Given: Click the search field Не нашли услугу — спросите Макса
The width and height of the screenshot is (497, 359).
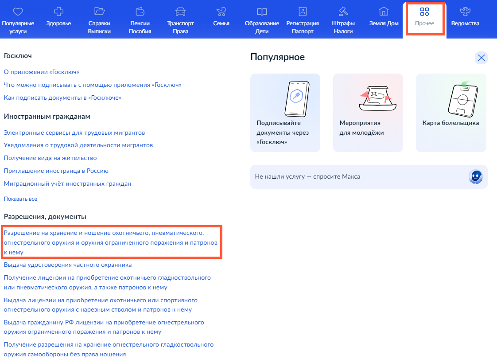Looking at the screenshot, I should [369, 177].
